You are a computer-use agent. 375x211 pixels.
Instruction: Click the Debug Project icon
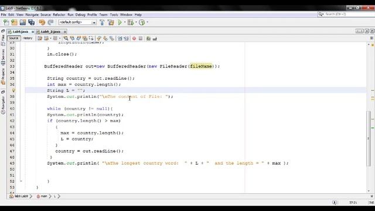pos(131,22)
